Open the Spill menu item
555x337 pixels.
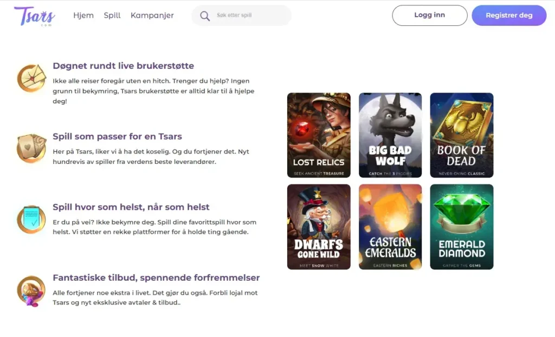pyautogui.click(x=112, y=15)
